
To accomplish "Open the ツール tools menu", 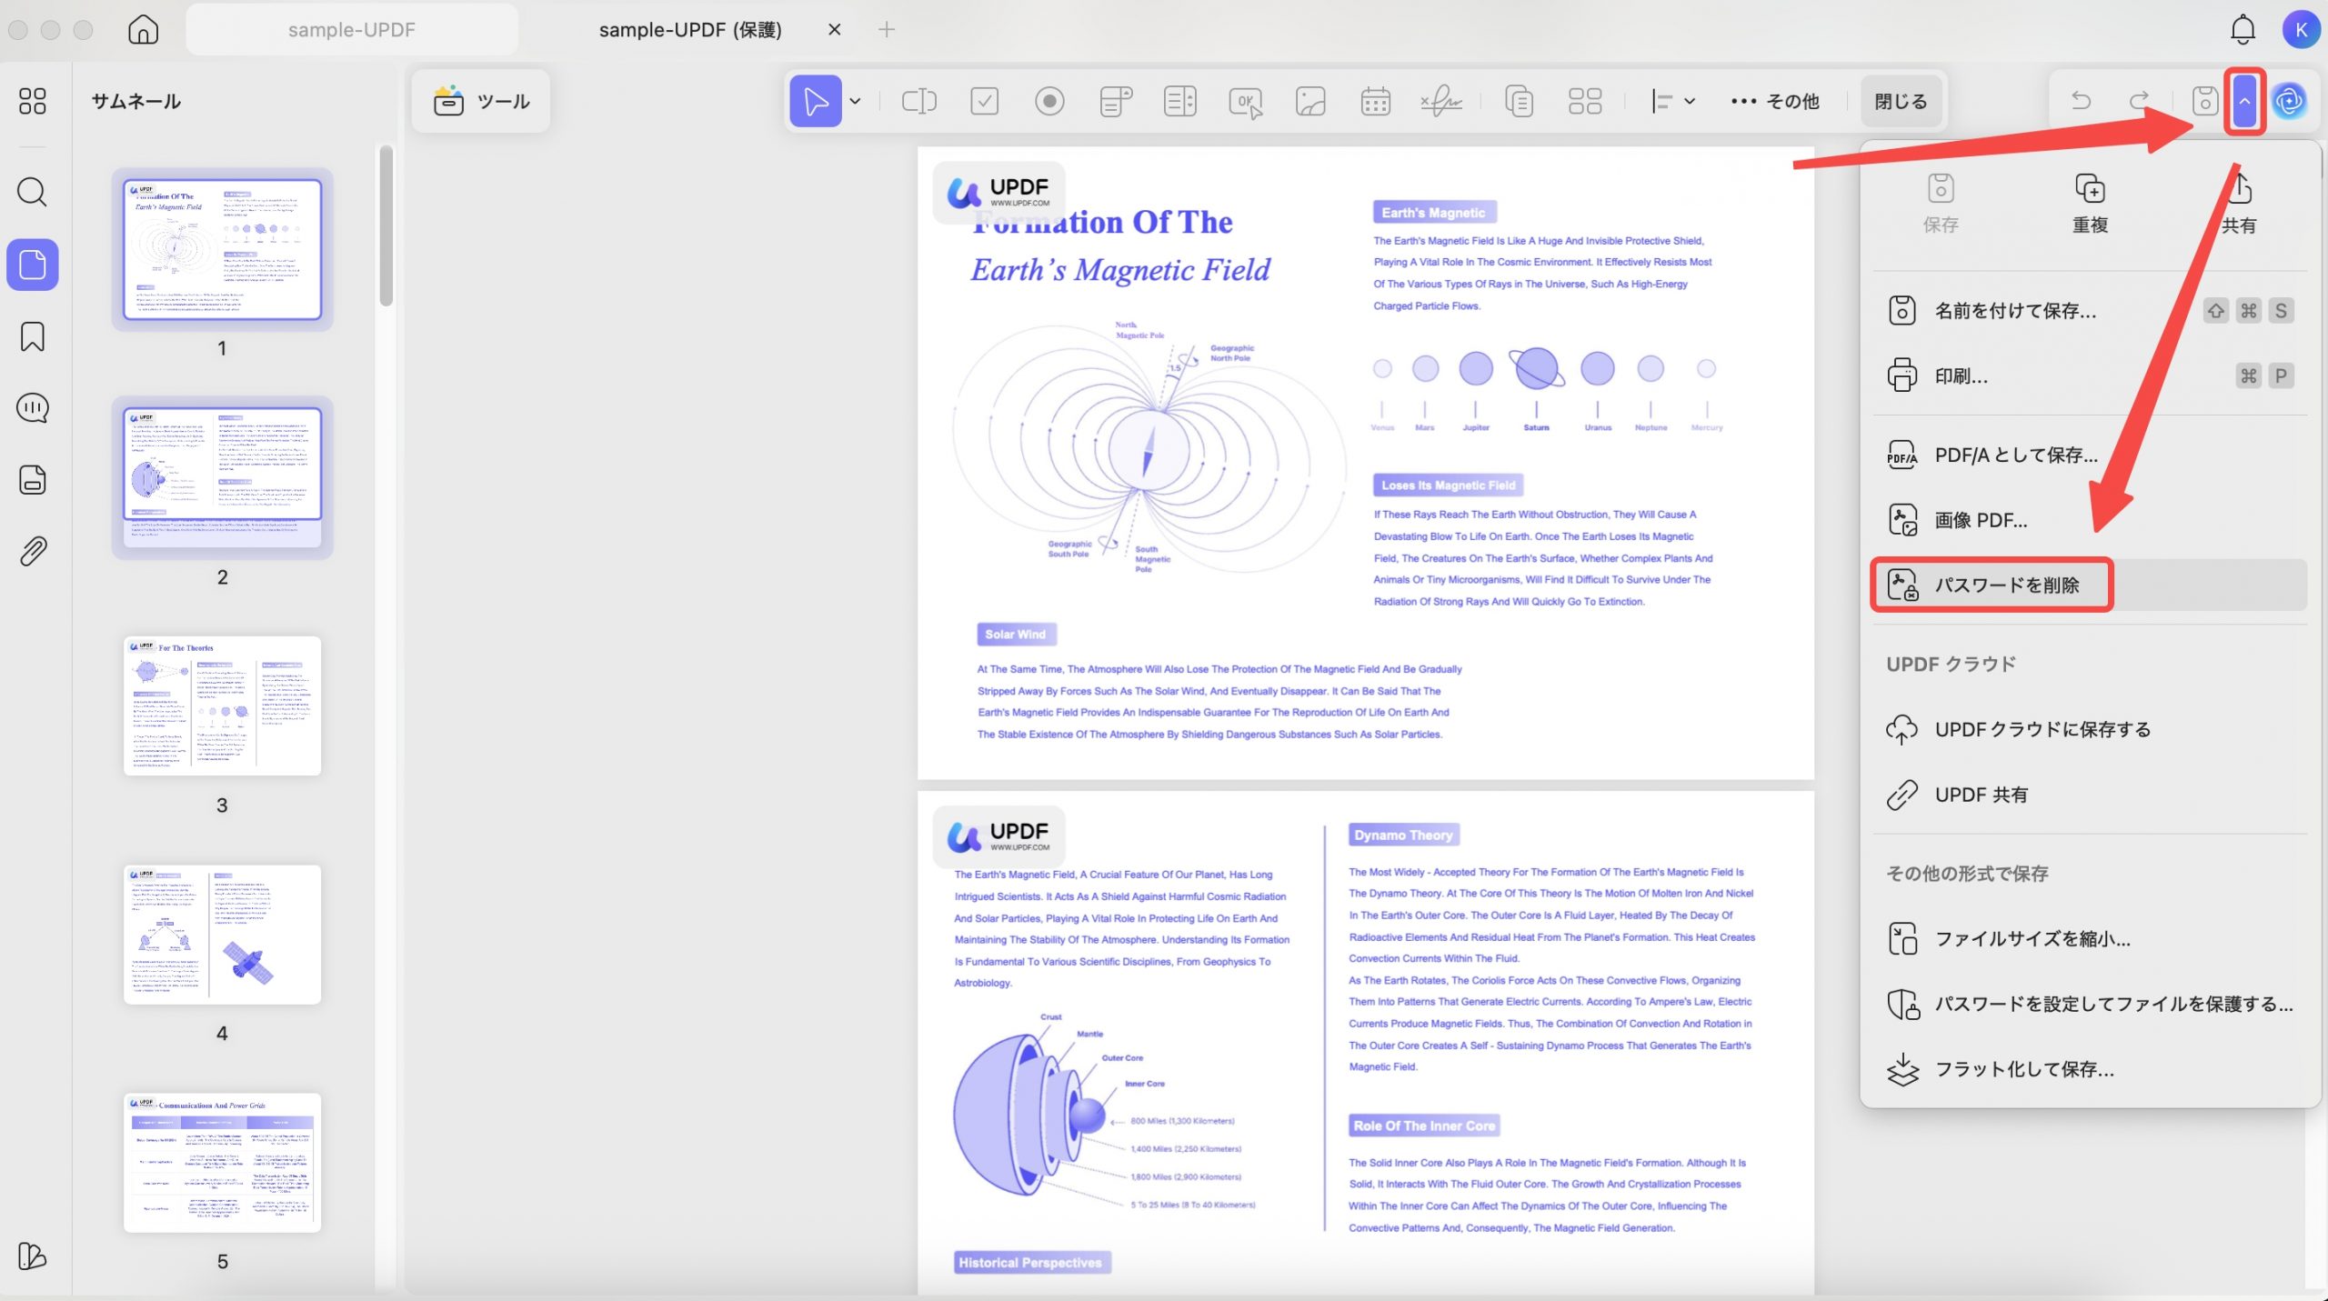I will [x=481, y=101].
